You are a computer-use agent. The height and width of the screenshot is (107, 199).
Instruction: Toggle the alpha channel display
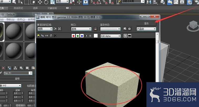click(86, 36)
